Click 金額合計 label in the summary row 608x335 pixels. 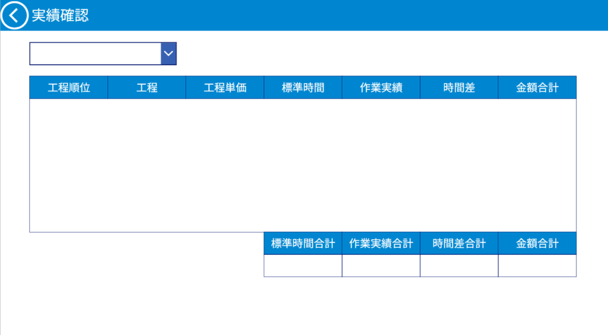(x=537, y=243)
